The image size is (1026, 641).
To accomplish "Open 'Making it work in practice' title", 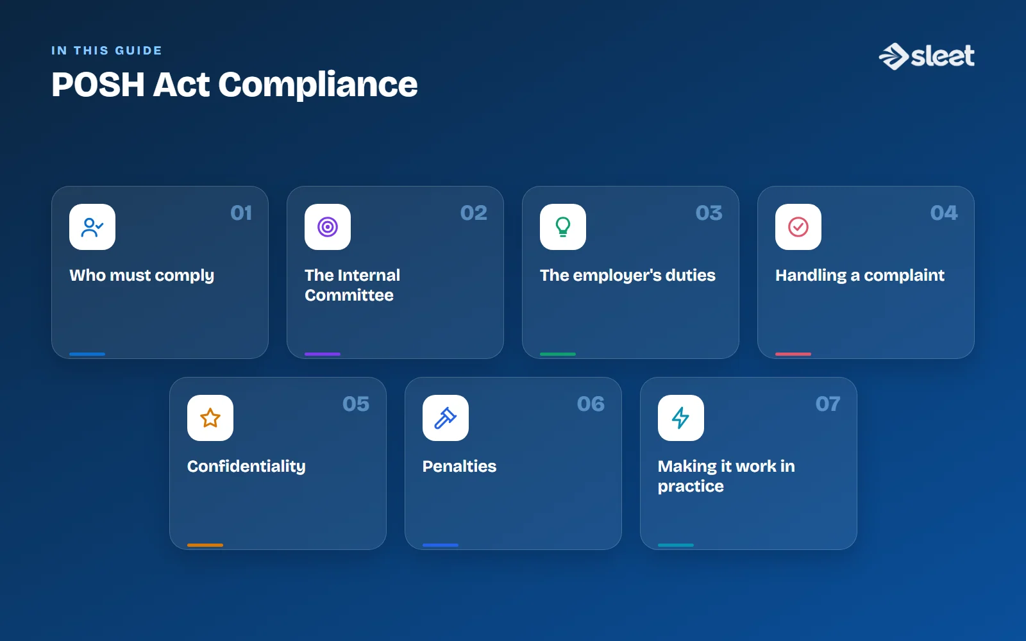I will pyautogui.click(x=727, y=476).
